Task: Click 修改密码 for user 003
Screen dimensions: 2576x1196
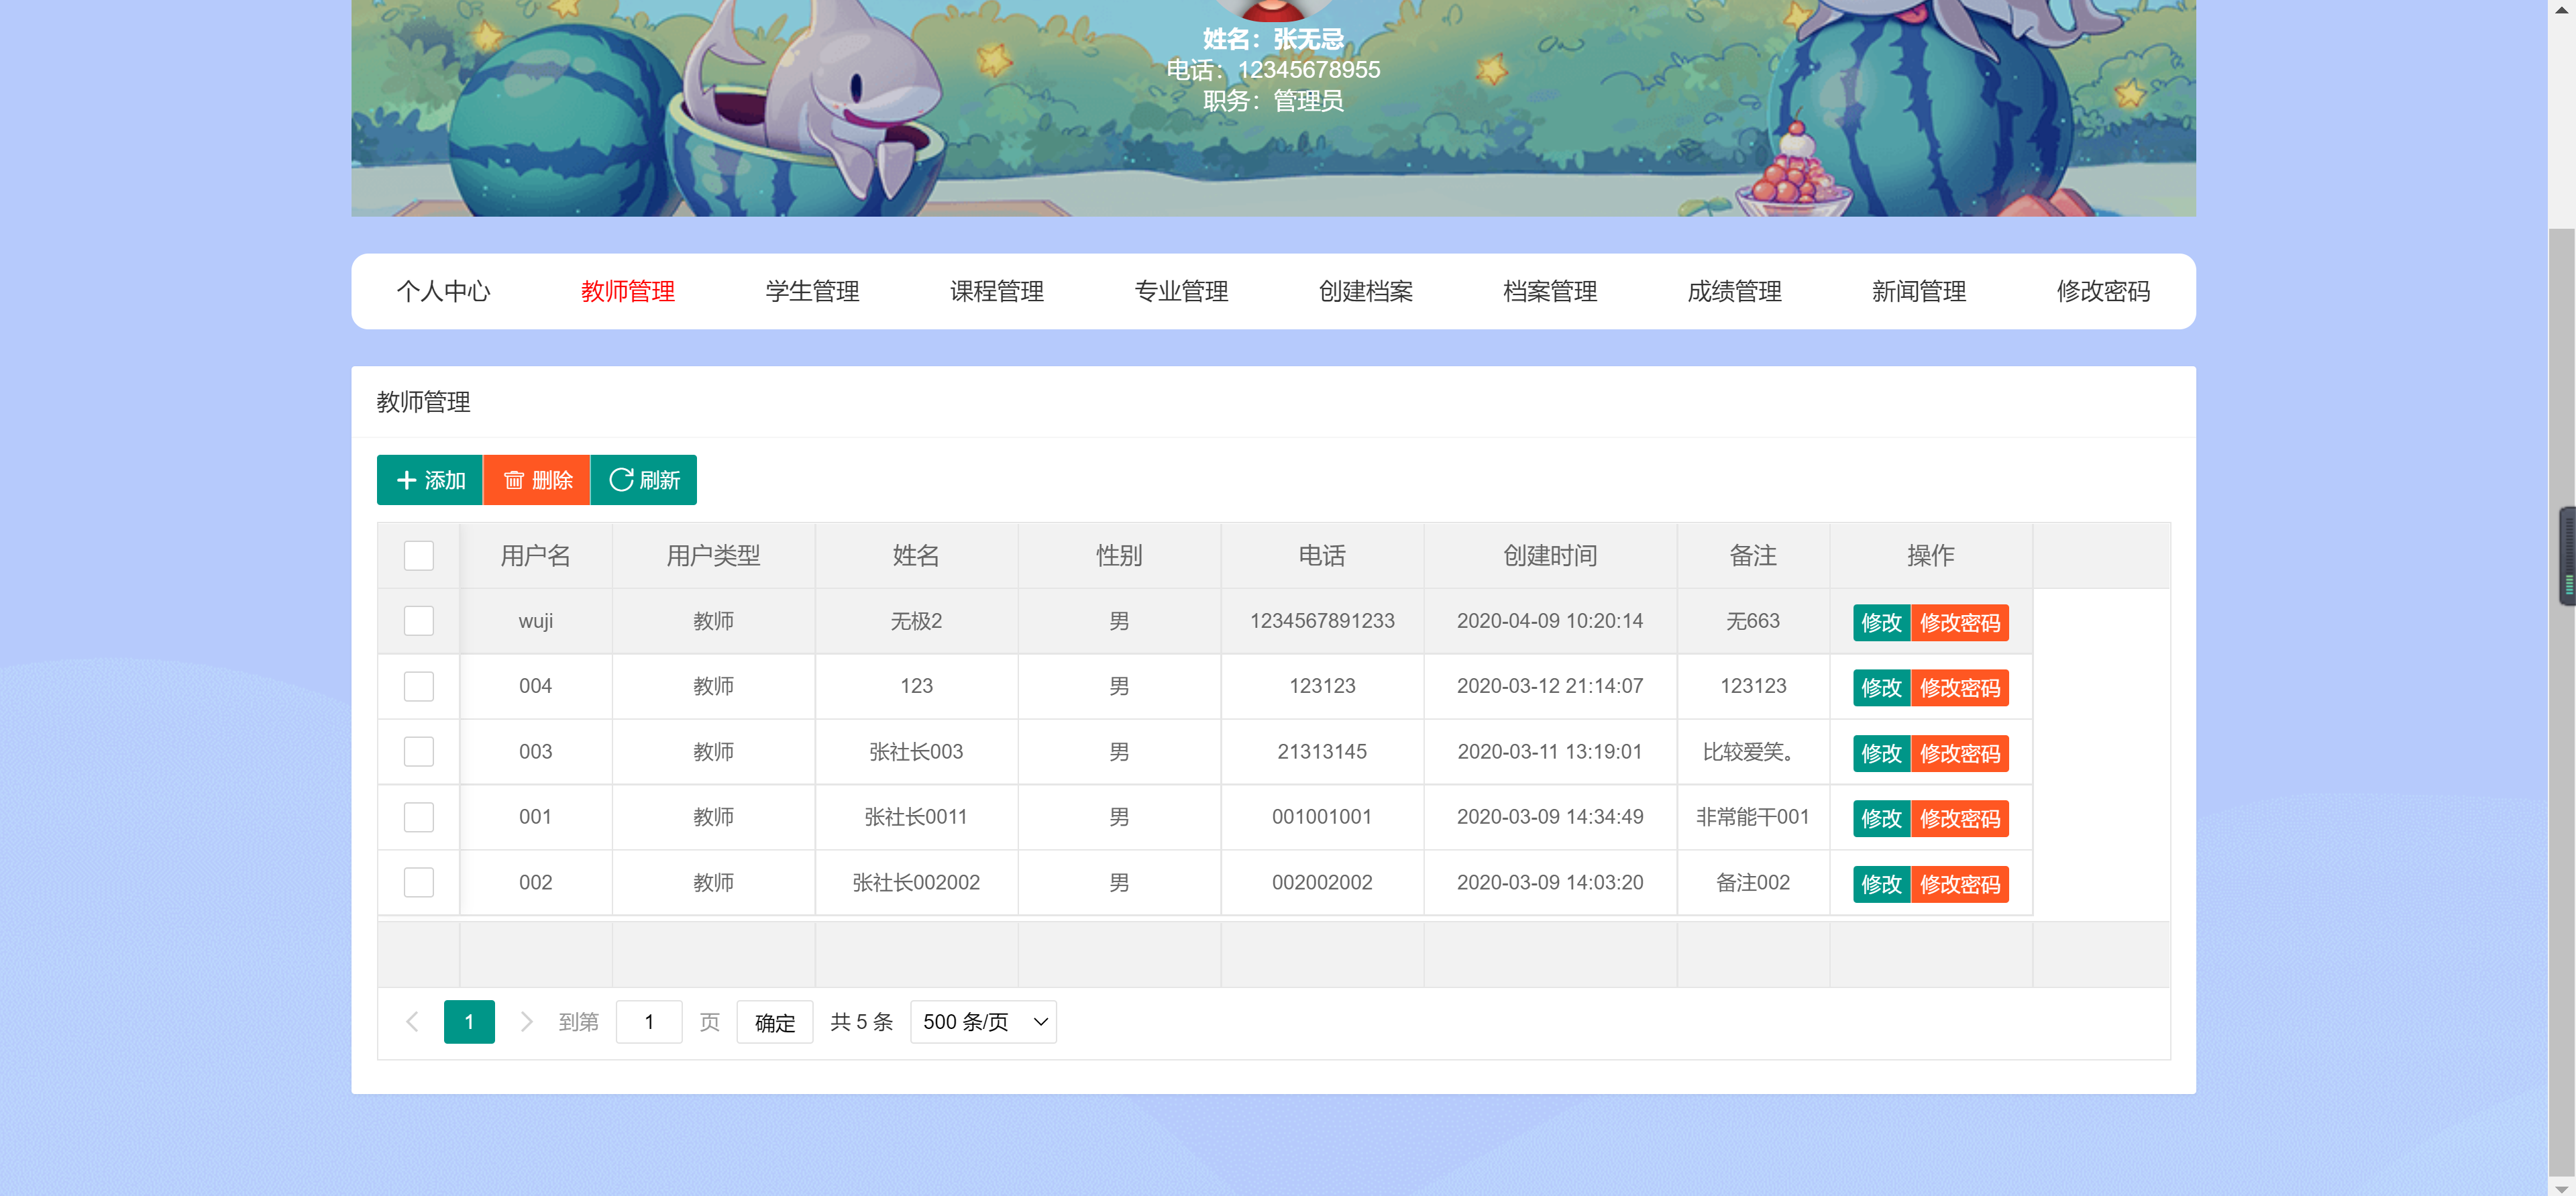Action: 1961,753
